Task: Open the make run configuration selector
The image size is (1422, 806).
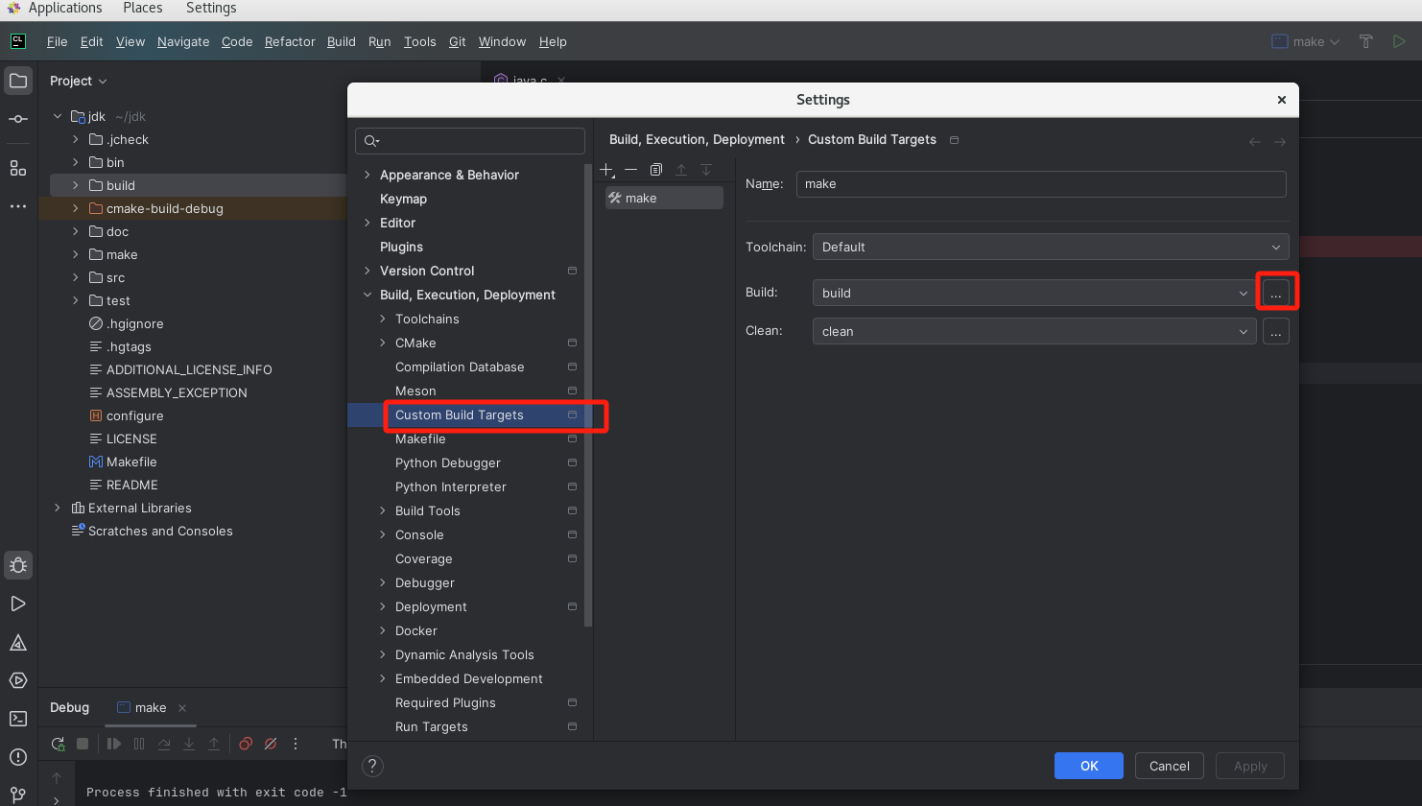Action: 1305,41
